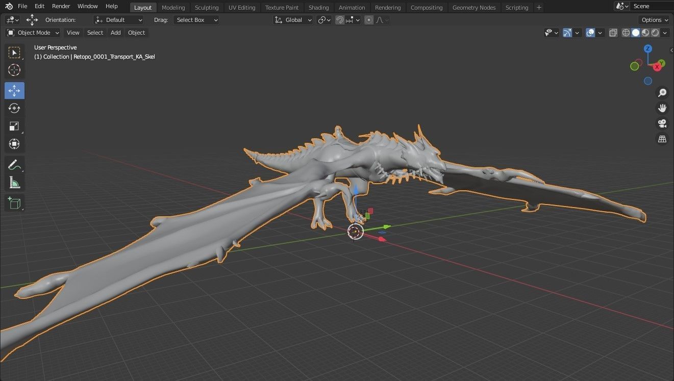Viewport: 674px width, 381px height.
Task: Open the pivot point dropdown
Action: click(324, 20)
